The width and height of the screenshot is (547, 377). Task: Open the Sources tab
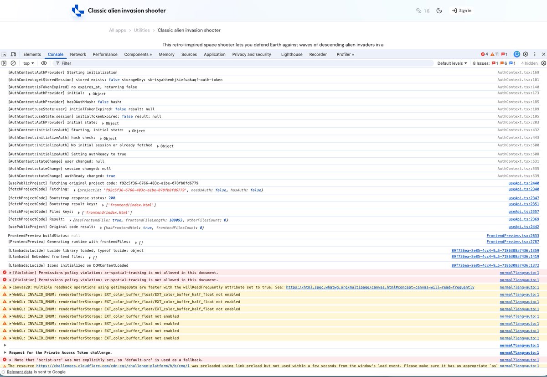[x=189, y=54]
